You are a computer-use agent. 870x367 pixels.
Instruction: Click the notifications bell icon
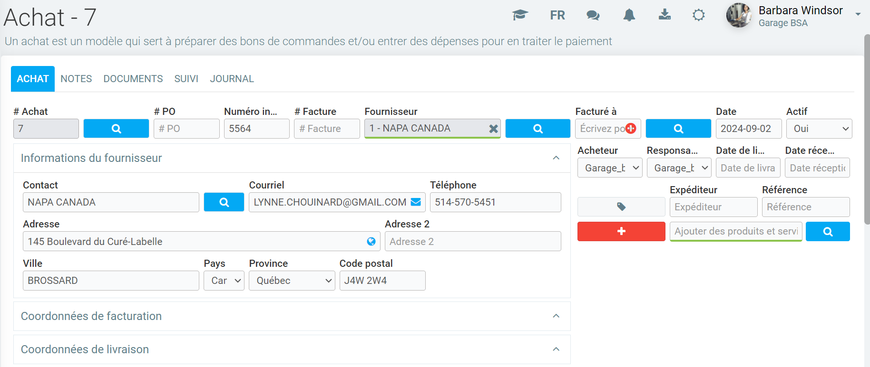point(629,15)
